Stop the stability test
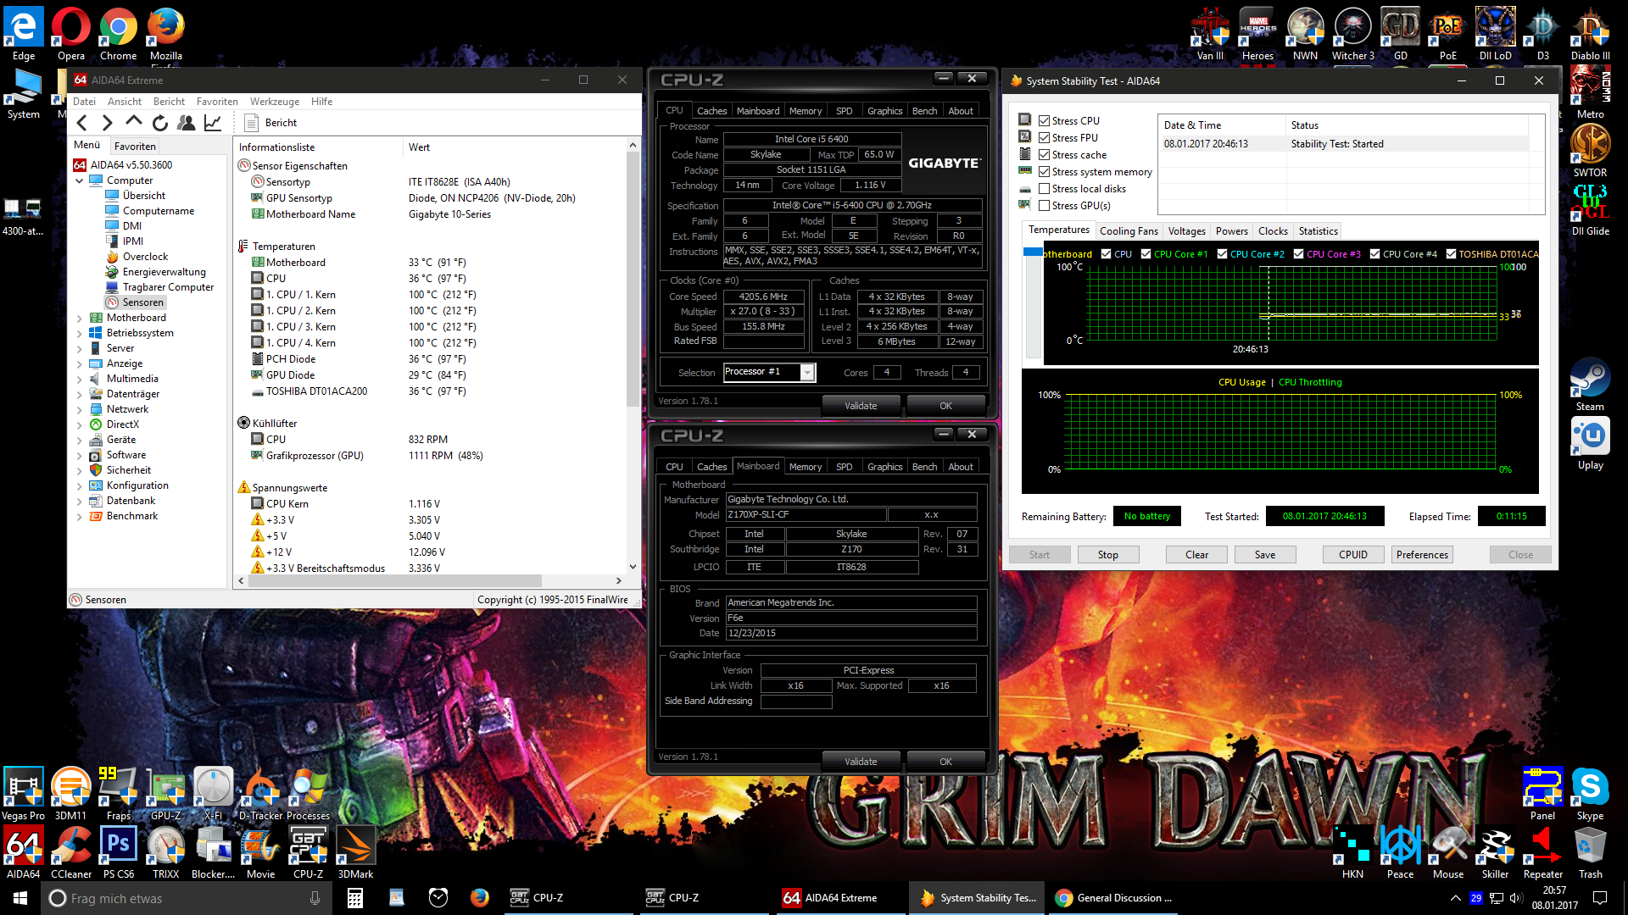Screen dimensions: 1628x915 [x=1107, y=555]
